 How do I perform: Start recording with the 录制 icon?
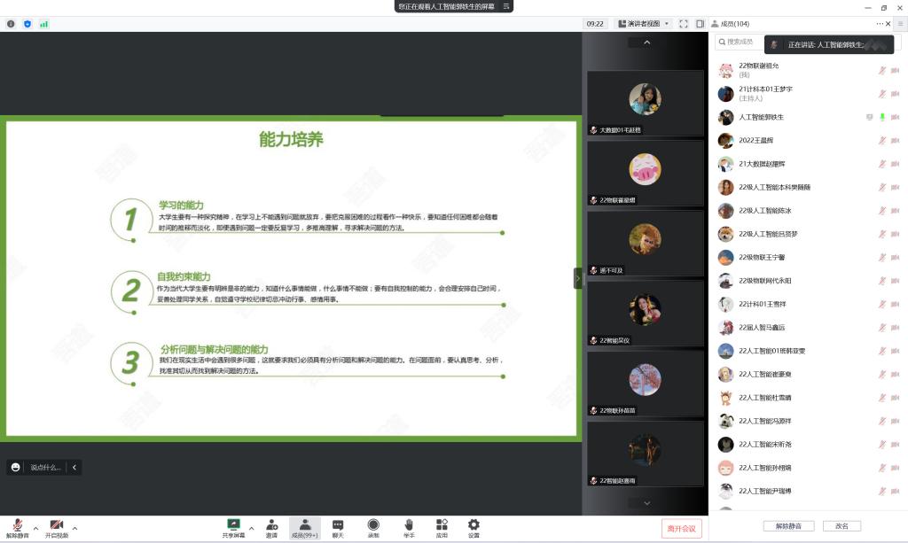click(373, 524)
